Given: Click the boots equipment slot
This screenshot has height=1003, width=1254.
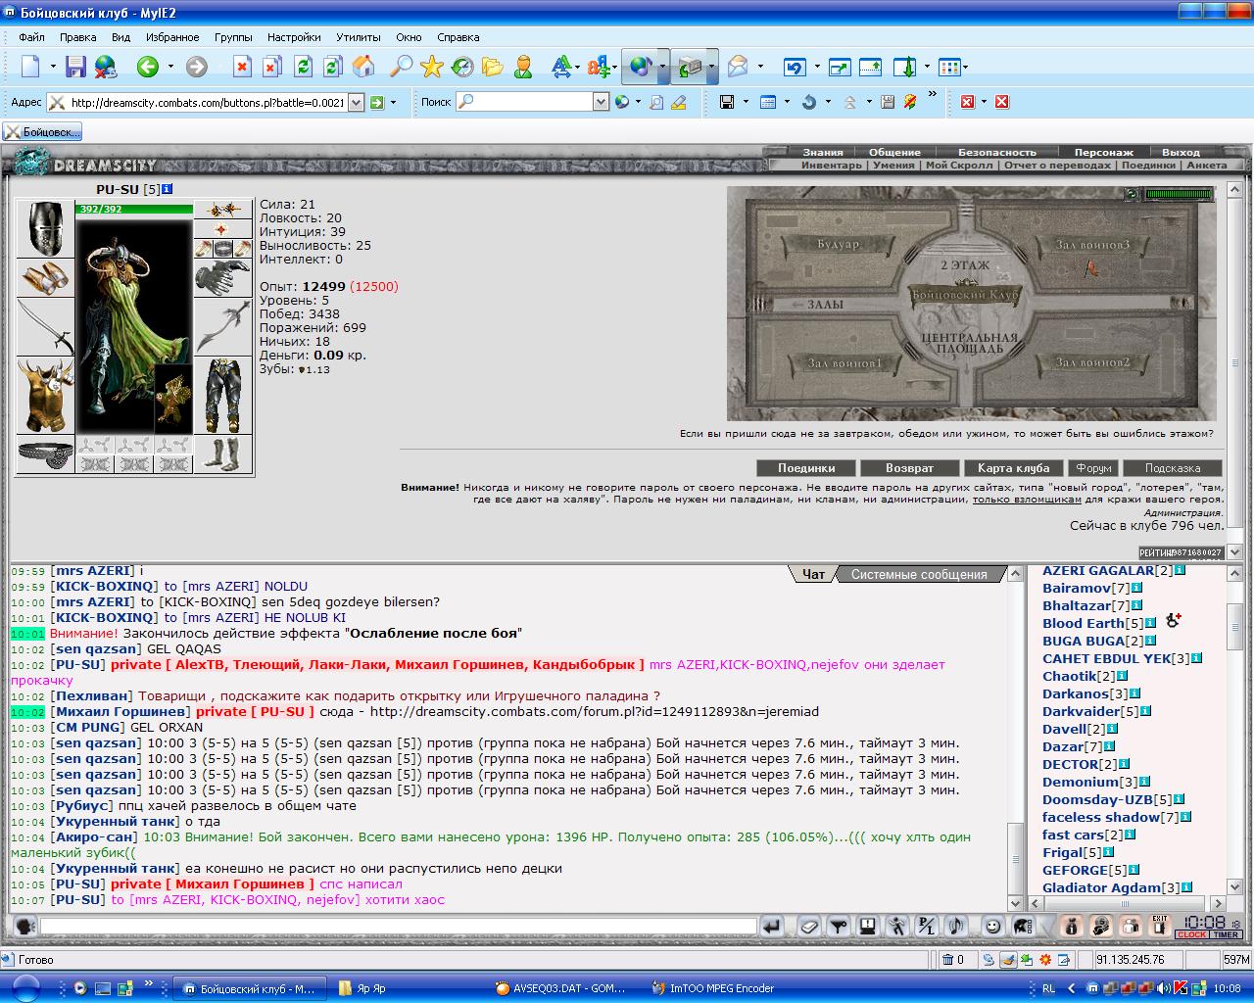Looking at the screenshot, I should coord(222,454).
